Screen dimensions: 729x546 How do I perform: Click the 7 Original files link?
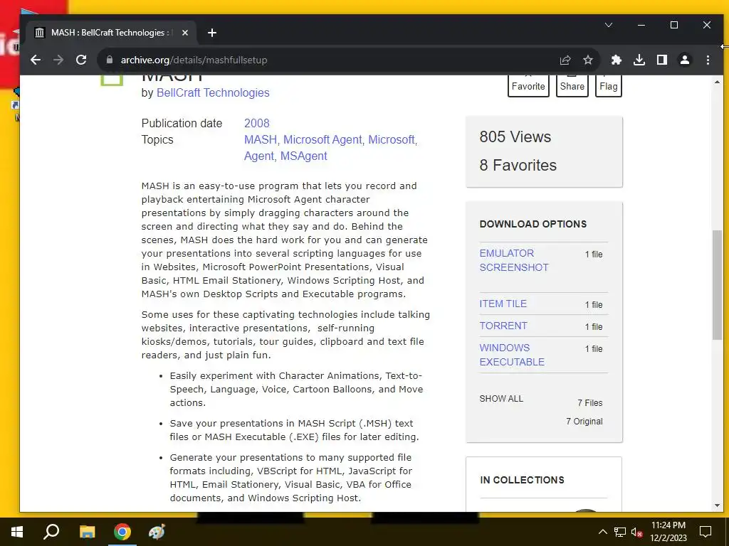point(584,421)
